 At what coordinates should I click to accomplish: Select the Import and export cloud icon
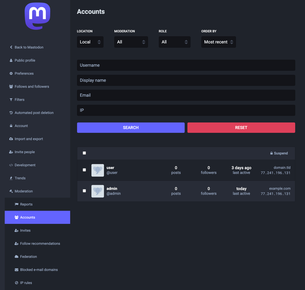(11, 139)
